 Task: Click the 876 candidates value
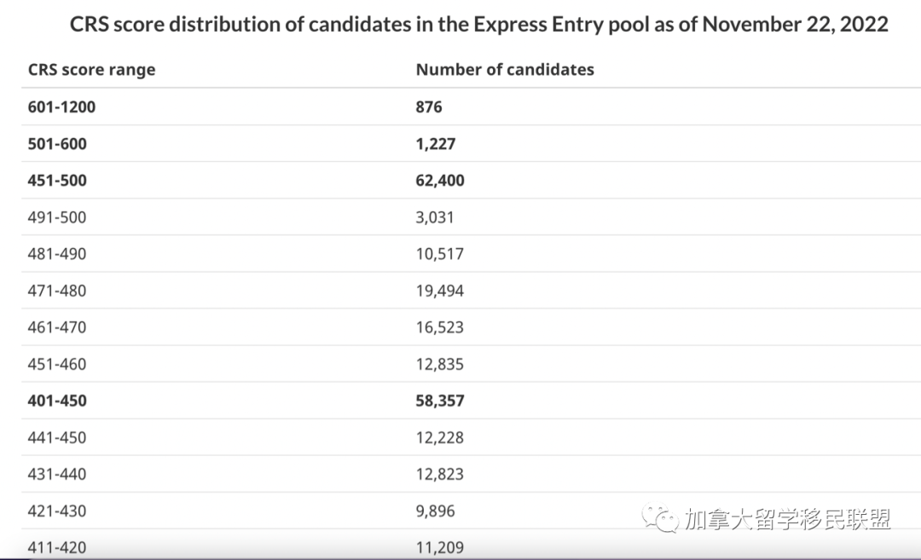(429, 107)
